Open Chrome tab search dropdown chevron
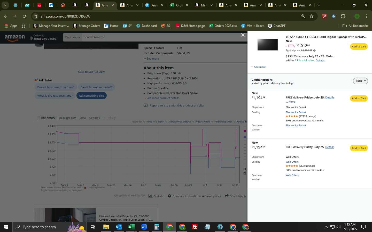372x232 pixels. click(x=5, y=5)
